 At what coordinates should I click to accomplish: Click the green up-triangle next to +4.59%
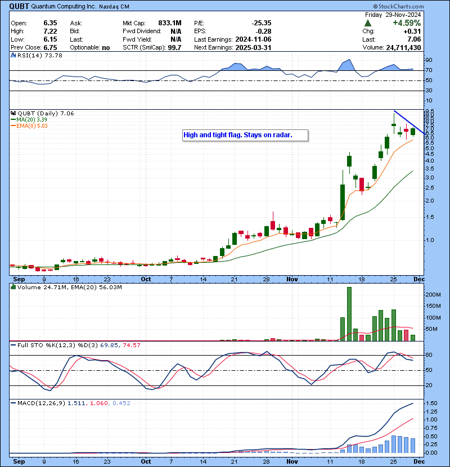(368, 23)
